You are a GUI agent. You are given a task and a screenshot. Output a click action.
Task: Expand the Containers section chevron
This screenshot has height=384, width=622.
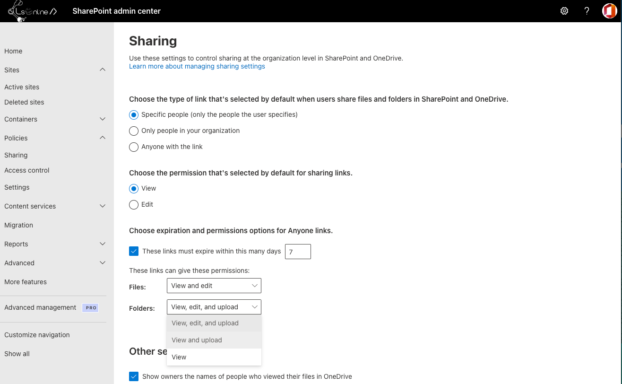[x=103, y=119]
